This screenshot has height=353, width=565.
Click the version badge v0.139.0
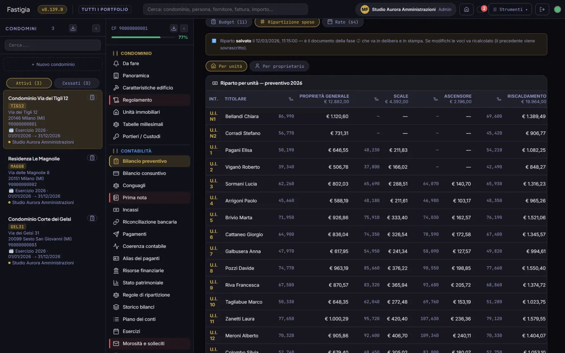[52, 10]
